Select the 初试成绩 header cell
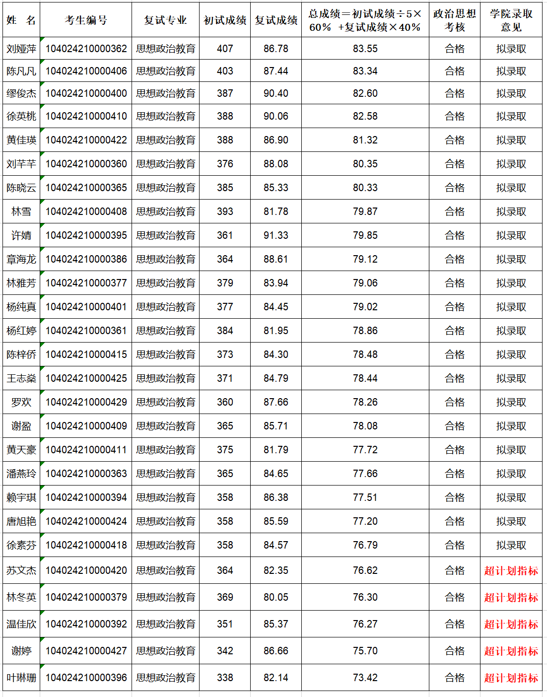The width and height of the screenshot is (547, 697). coord(225,20)
